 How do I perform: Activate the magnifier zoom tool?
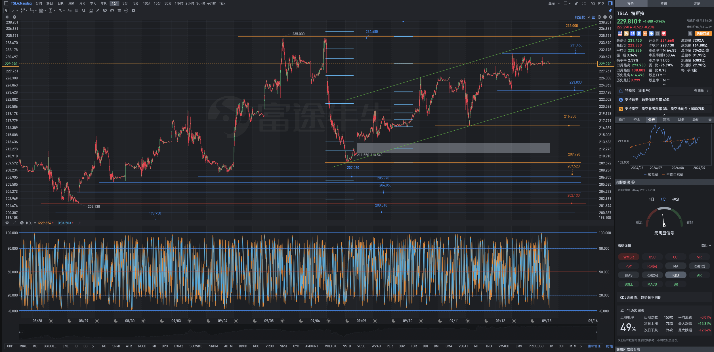[x=84, y=10]
